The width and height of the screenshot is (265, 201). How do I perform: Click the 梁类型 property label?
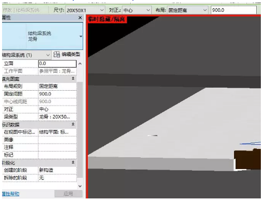click(11, 117)
